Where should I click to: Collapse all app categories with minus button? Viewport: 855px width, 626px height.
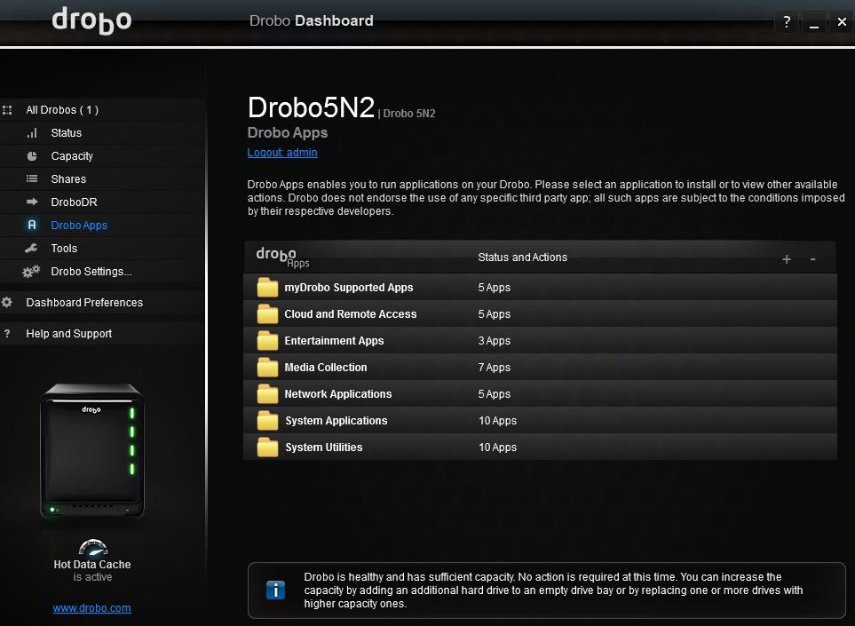pyautogui.click(x=812, y=259)
